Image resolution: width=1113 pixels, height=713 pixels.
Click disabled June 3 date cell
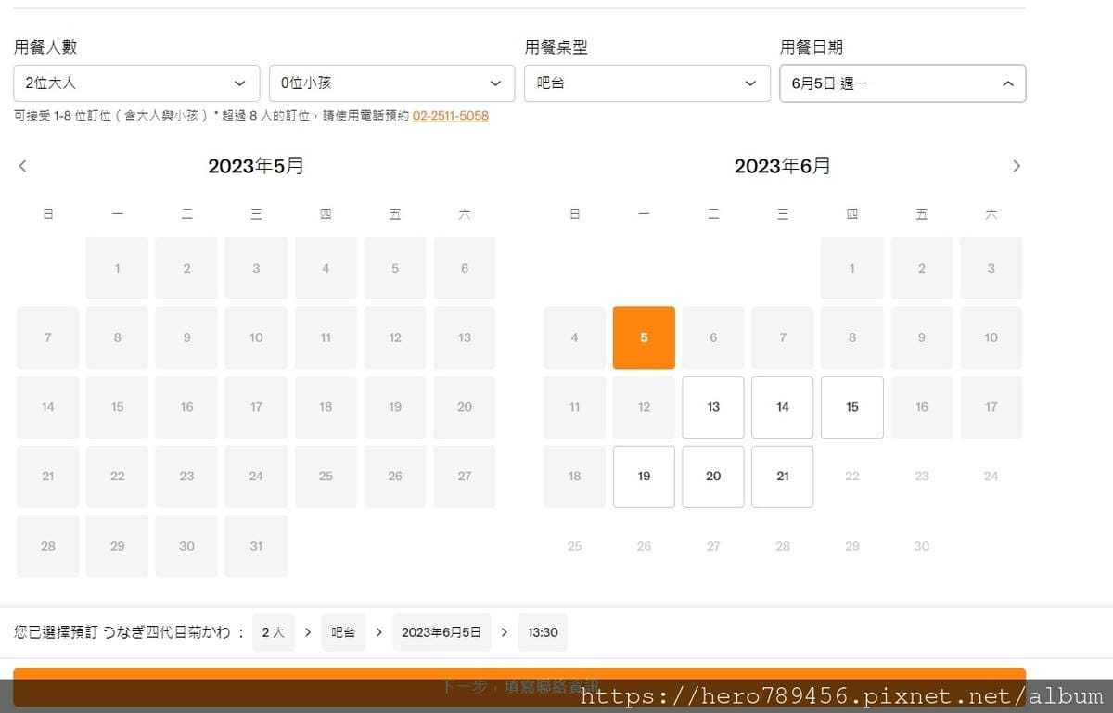(991, 268)
